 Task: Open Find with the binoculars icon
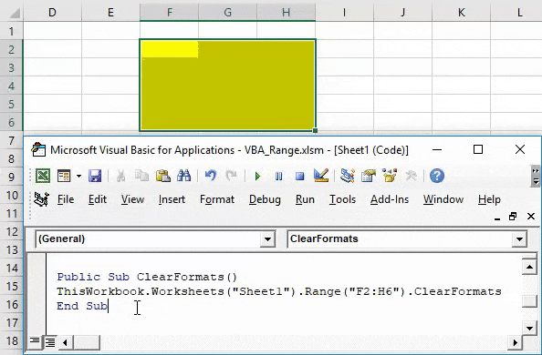point(183,176)
